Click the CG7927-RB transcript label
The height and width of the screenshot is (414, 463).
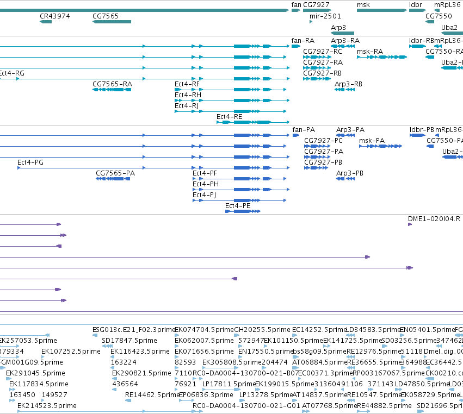pos(322,73)
